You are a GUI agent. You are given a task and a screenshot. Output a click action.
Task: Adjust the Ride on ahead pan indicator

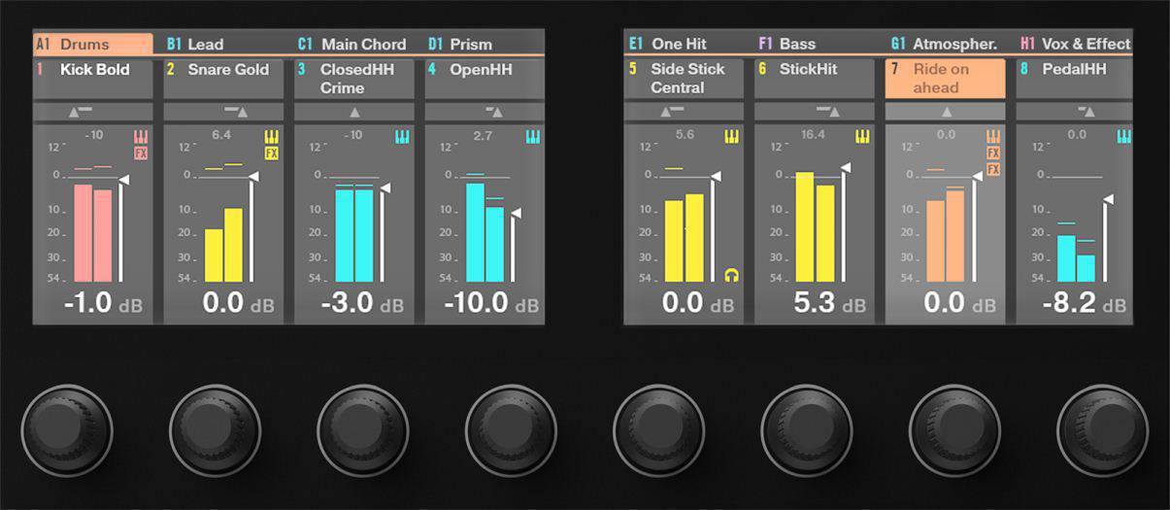point(946,112)
